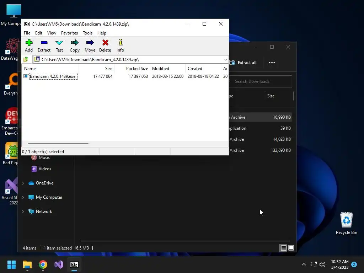Click the Copy toolbar icon in 7-Zip
Viewport: 364px width, 273px height.
(75, 46)
